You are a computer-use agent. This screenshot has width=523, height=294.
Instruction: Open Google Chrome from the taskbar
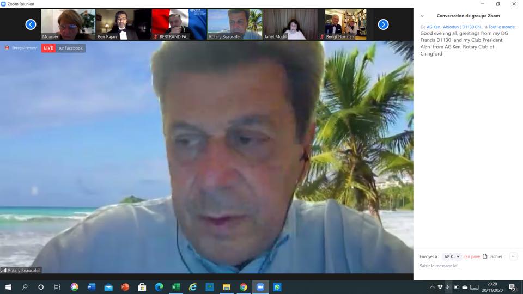243,287
